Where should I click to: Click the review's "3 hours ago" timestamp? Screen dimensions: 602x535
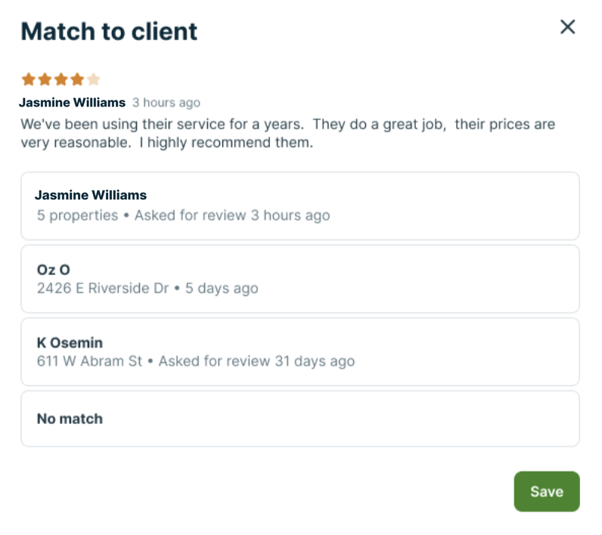[166, 103]
